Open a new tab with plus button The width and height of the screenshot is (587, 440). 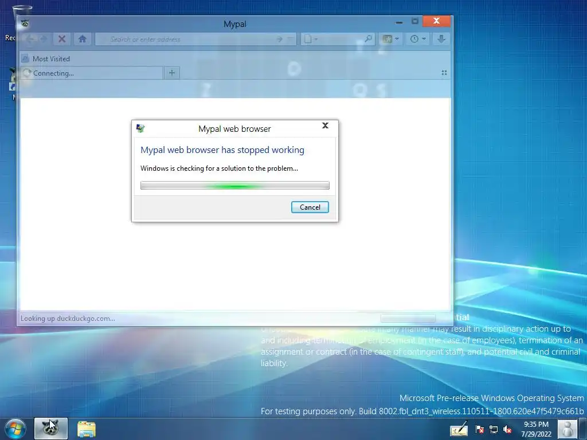pyautogui.click(x=172, y=73)
